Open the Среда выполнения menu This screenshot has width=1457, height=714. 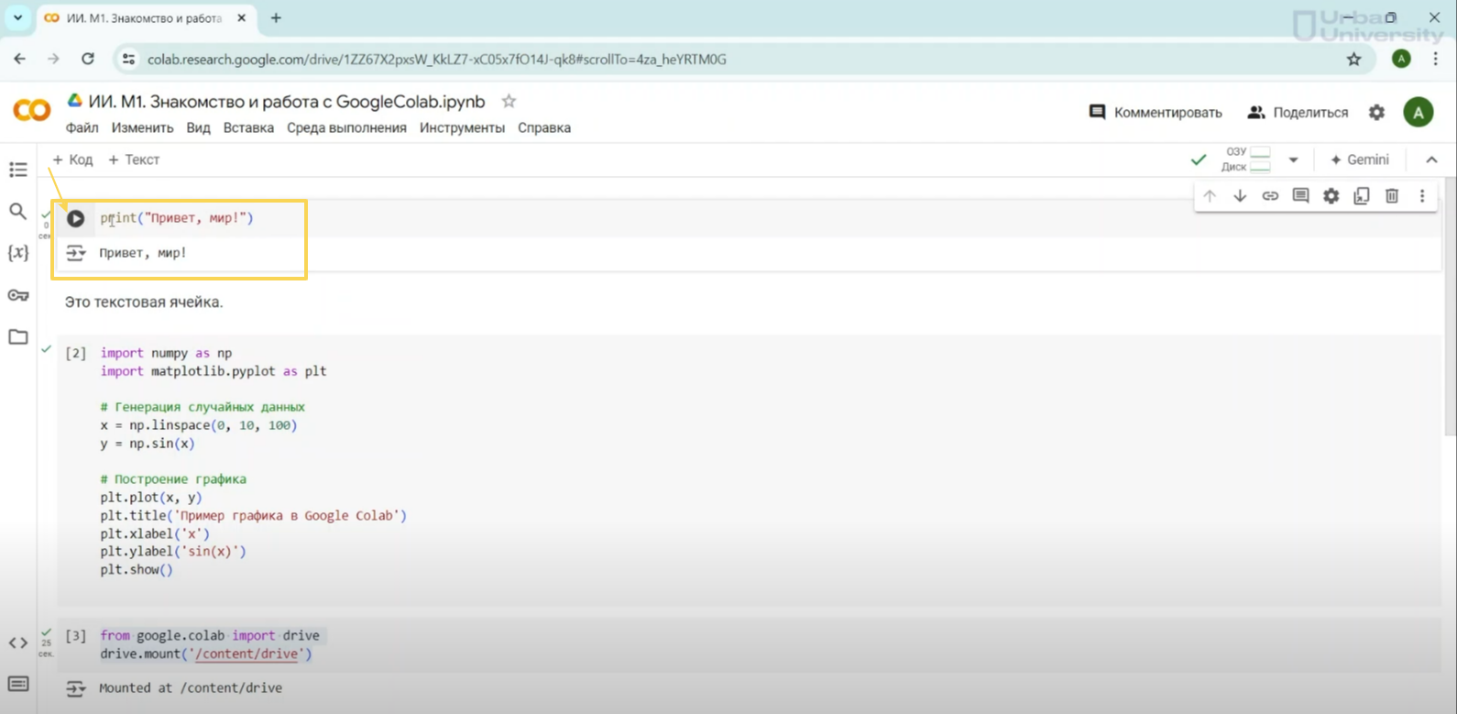point(346,127)
